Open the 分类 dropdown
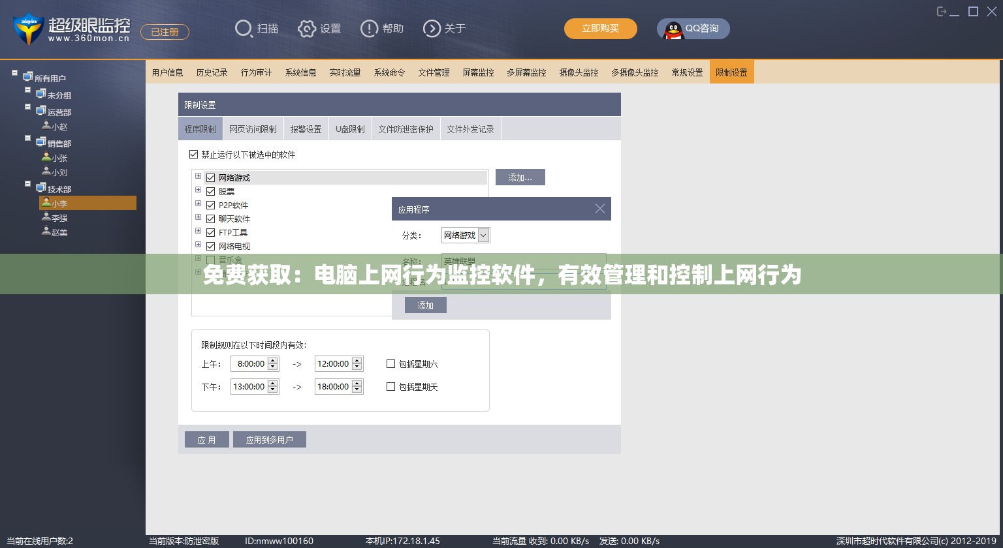1003x548 pixels. click(x=483, y=235)
